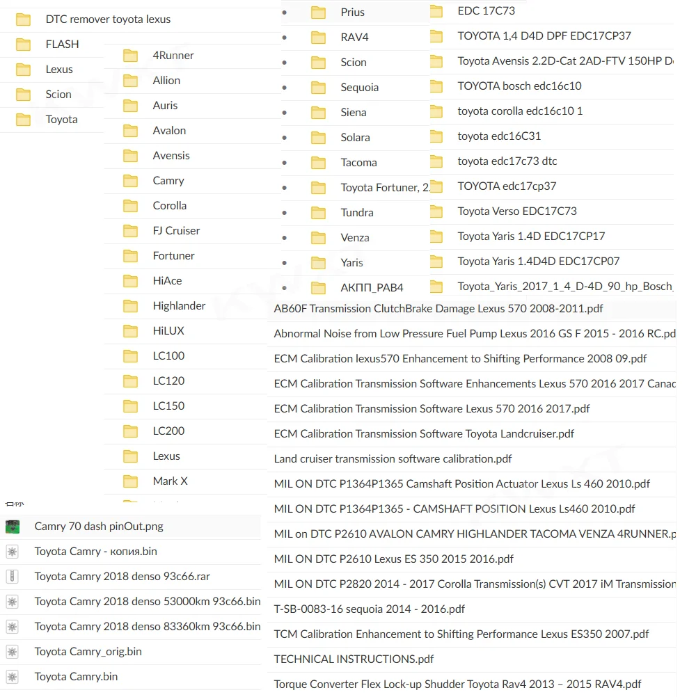This screenshot has width=696, height=697.
Task: Select the Toyota Verso EDC17C73 folder icon
Action: pyautogui.click(x=436, y=211)
